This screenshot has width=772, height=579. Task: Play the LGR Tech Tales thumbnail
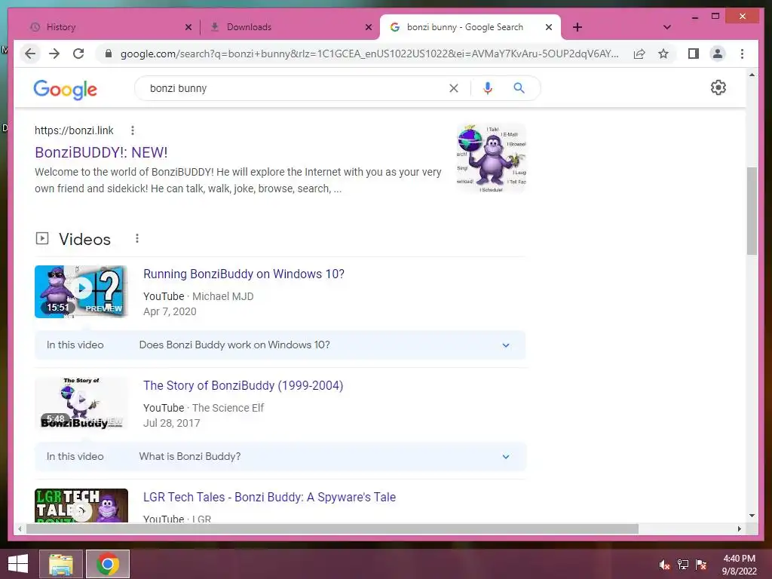click(x=81, y=506)
